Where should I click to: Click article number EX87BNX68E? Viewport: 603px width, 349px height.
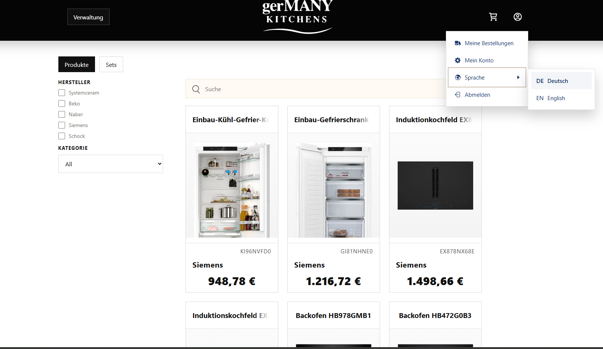457,251
